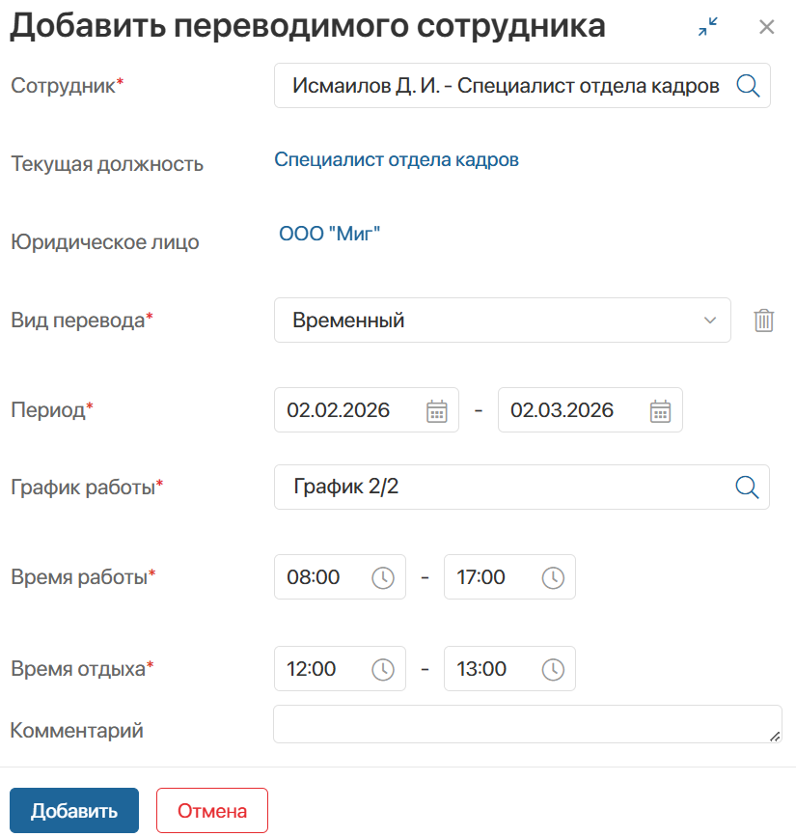The image size is (796, 837).
Task: Grab the comment box resize handle
Action: coord(775,737)
